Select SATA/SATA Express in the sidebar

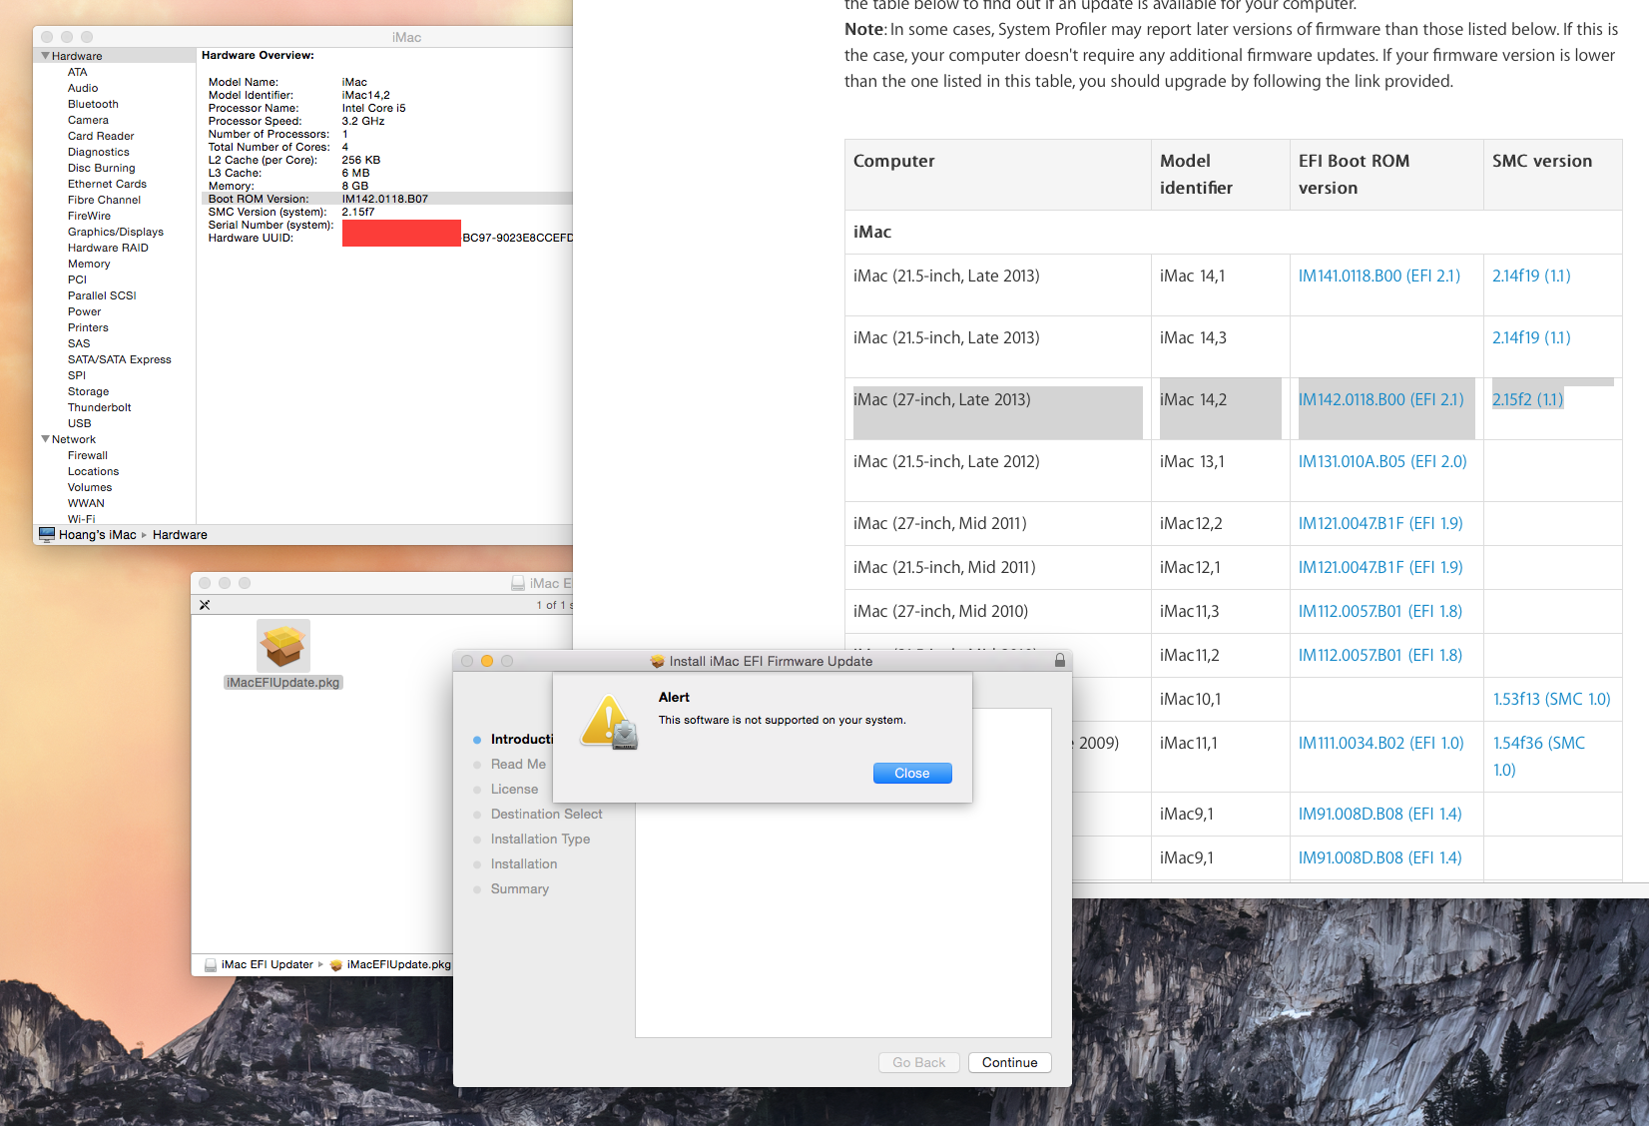(120, 359)
